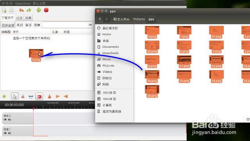Go back in the ppa file manager
This screenshot has width=250, height=141.
tap(100, 19)
